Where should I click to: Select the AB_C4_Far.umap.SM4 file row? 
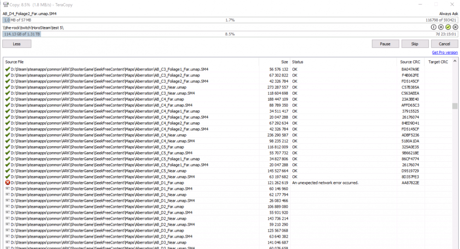228,105
